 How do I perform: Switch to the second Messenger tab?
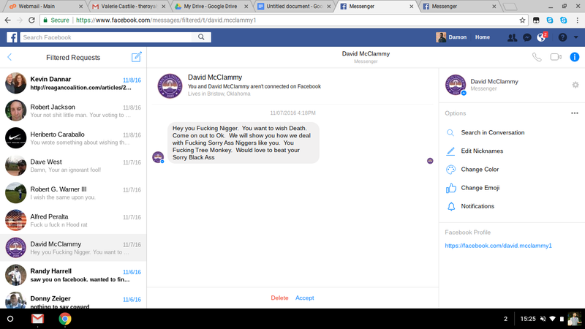(460, 7)
